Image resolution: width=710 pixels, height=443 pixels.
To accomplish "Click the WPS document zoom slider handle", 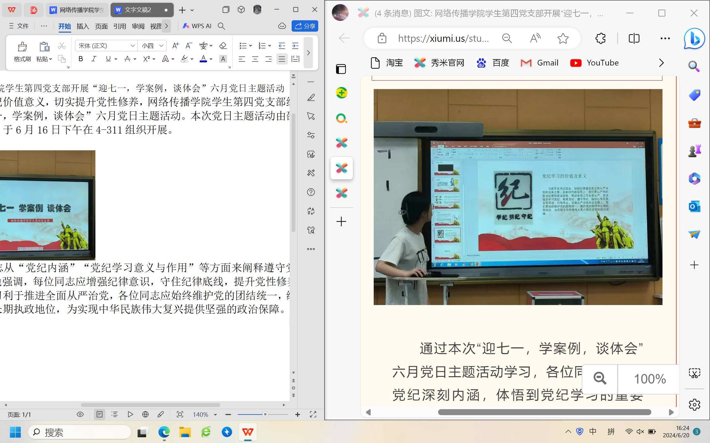I will coord(265,415).
